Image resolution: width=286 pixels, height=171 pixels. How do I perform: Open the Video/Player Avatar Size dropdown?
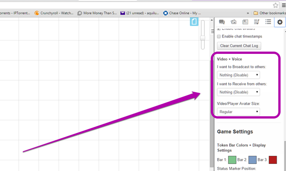pyautogui.click(x=238, y=112)
